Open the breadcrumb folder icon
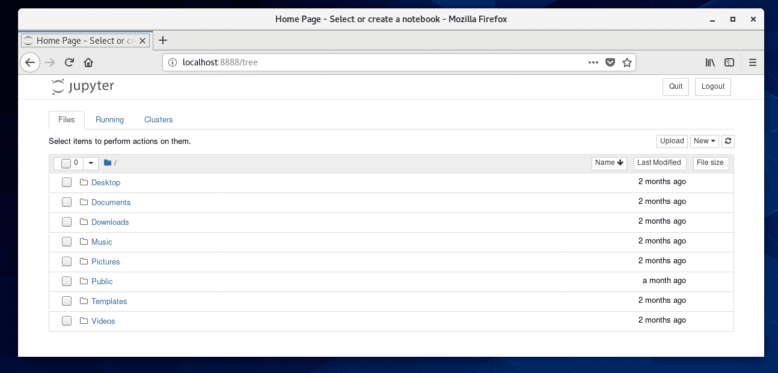 107,162
